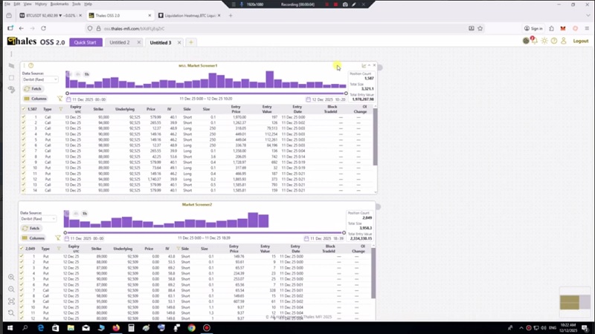Collapse the Market Screener1 panel with the caret
Screen dimensions: 595x334
[x=370, y=66]
